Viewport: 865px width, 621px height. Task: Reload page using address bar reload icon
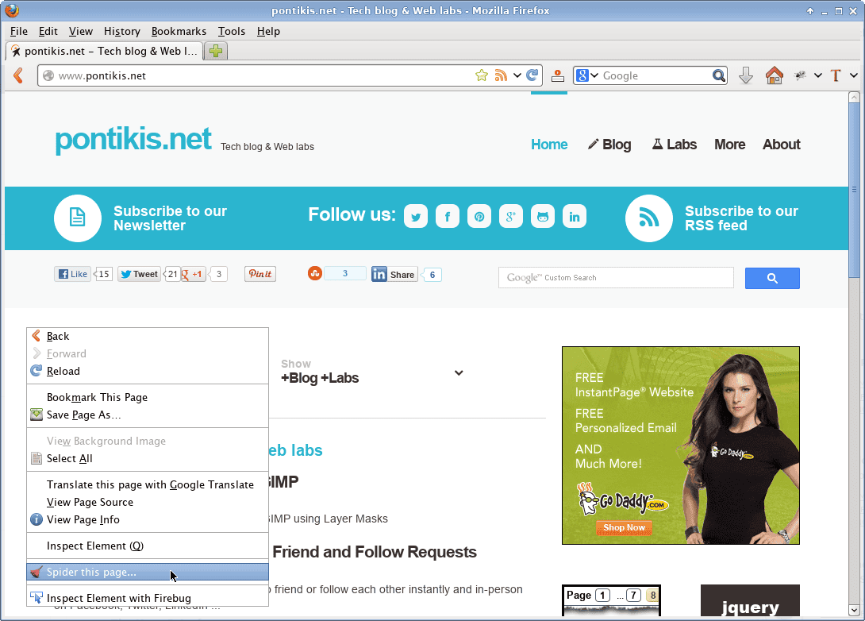pyautogui.click(x=532, y=75)
